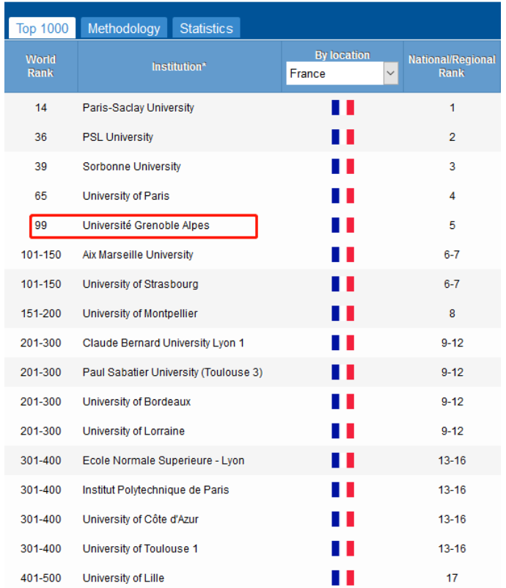Open the Statistics tab
This screenshot has width=506, height=588.
[206, 28]
